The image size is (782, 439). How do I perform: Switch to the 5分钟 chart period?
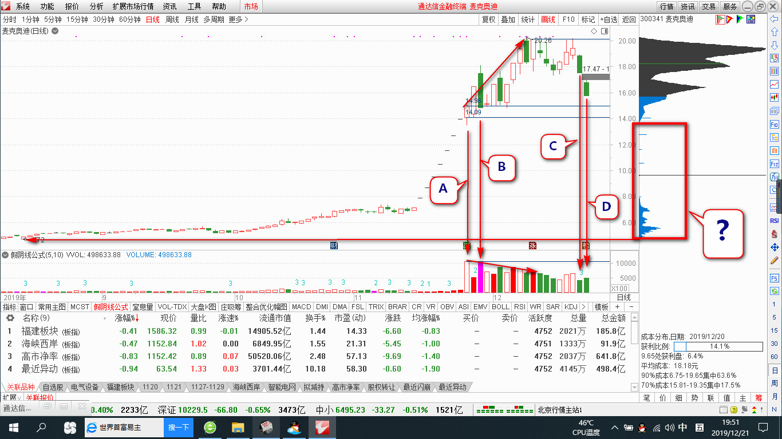pyautogui.click(x=52, y=19)
